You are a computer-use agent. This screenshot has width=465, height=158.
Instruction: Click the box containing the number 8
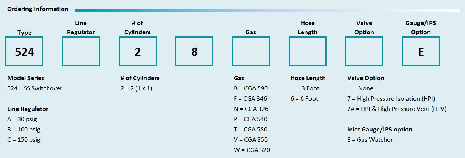tap(194, 52)
